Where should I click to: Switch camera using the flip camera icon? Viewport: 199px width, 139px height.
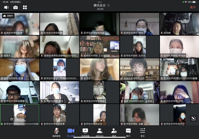16,7
